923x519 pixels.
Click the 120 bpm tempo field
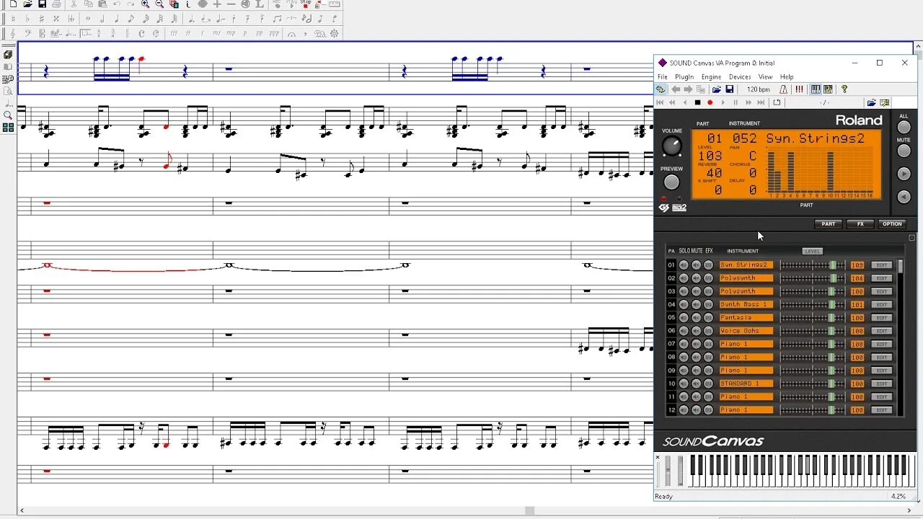759,89
